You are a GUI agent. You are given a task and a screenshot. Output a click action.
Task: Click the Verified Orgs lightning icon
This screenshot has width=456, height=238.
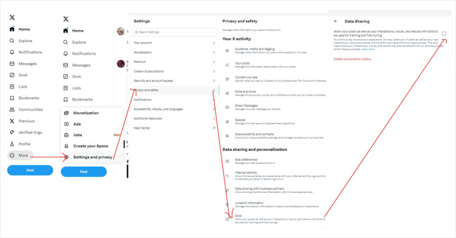pos(12,132)
